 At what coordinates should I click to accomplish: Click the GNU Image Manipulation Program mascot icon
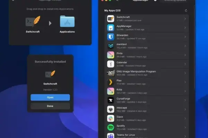(x=111, y=73)
